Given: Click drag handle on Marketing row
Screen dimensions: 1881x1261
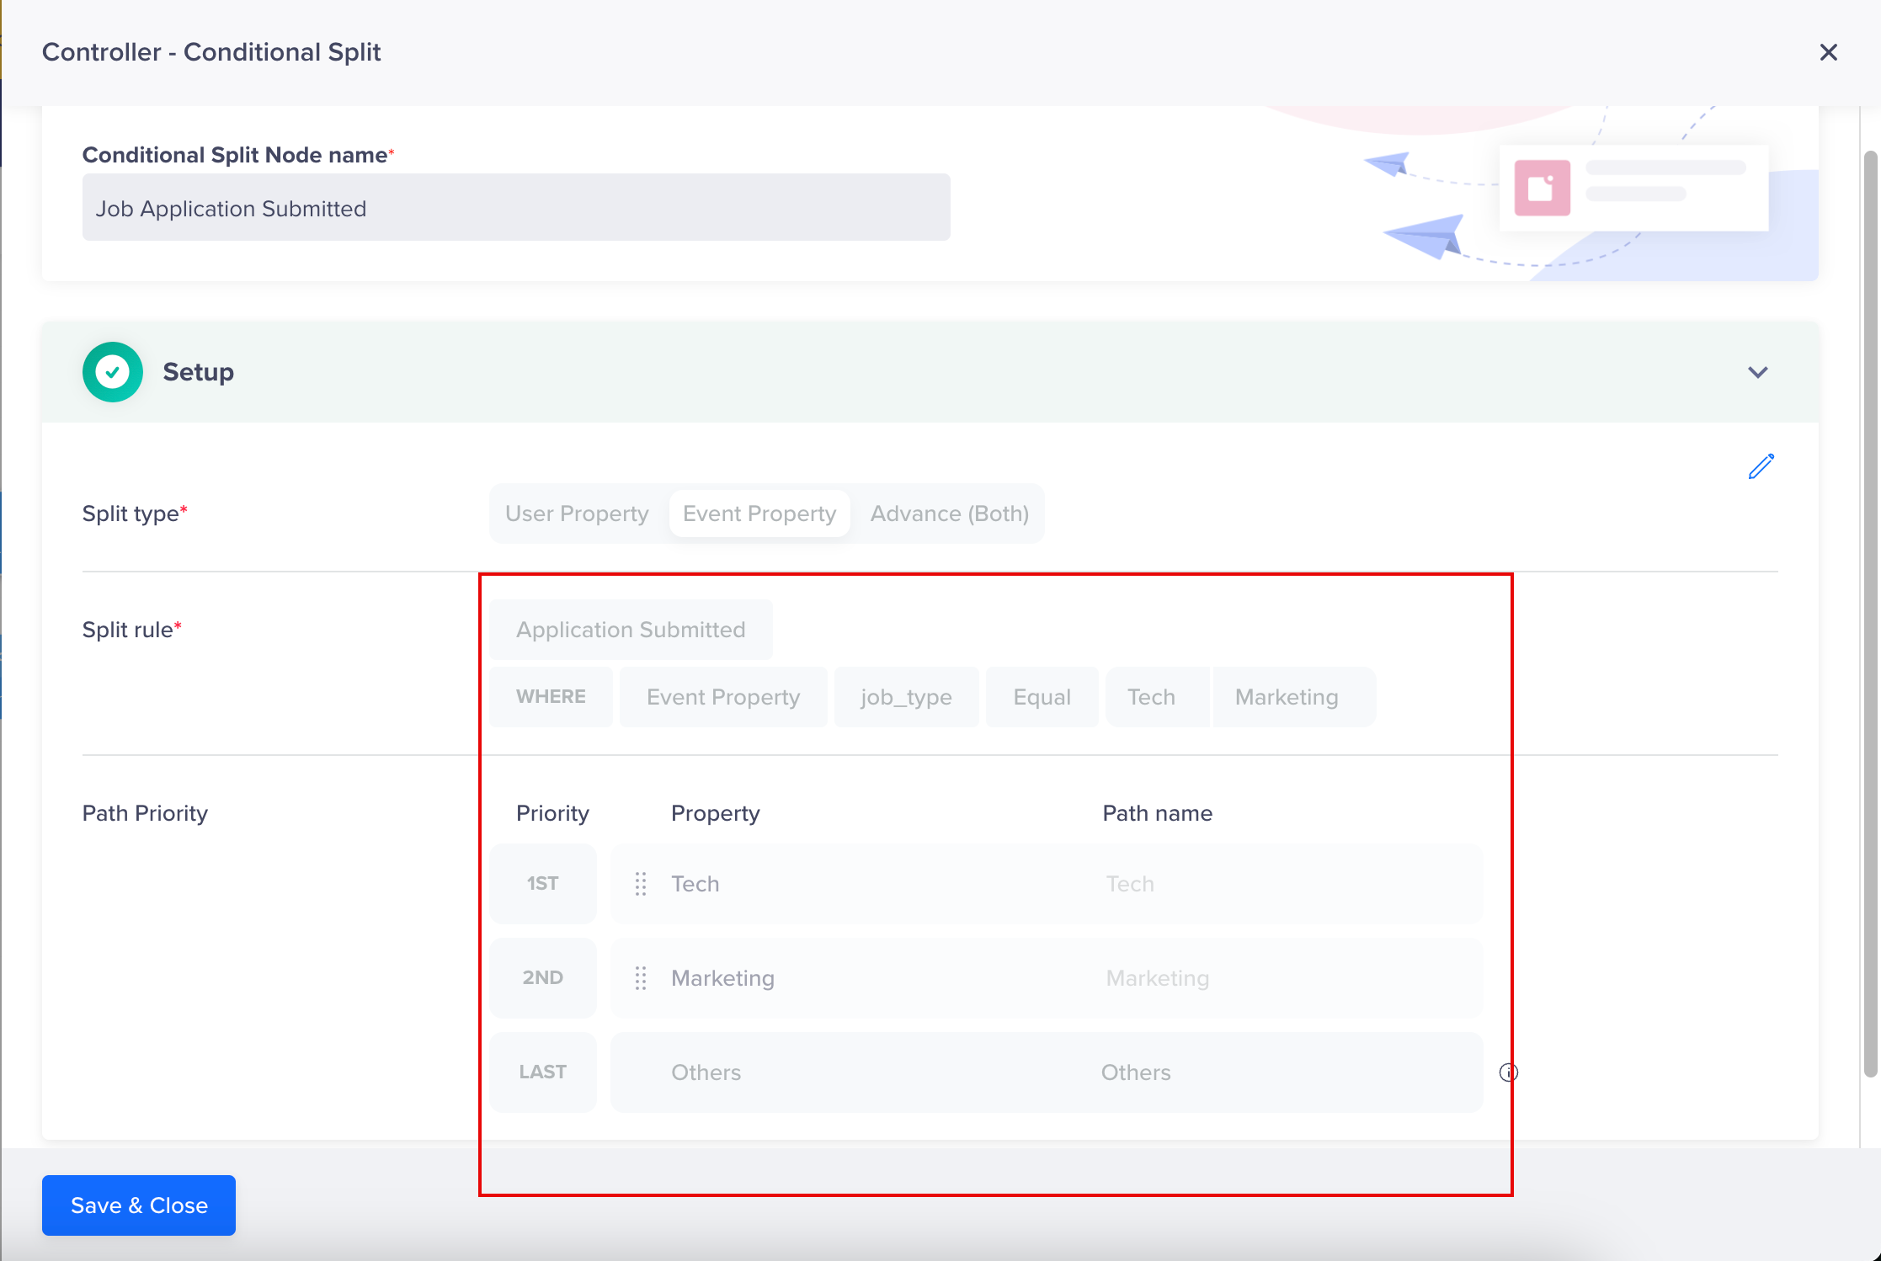Looking at the screenshot, I should pos(641,978).
